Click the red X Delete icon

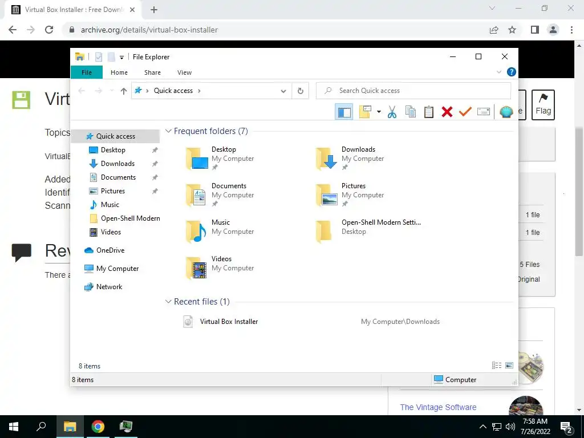click(x=447, y=112)
